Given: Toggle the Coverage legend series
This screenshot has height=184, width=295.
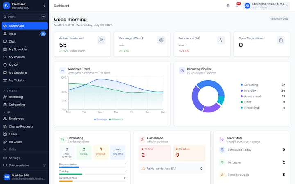Looking at the screenshot, I should pyautogui.click(x=101, y=119).
